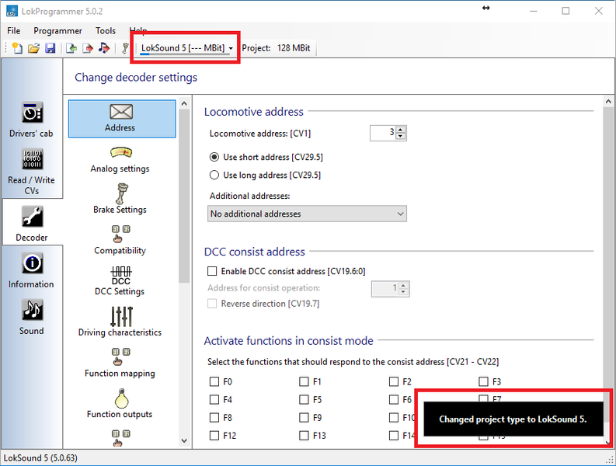Open DCC Settings category
The height and width of the screenshot is (466, 616).
tap(120, 281)
